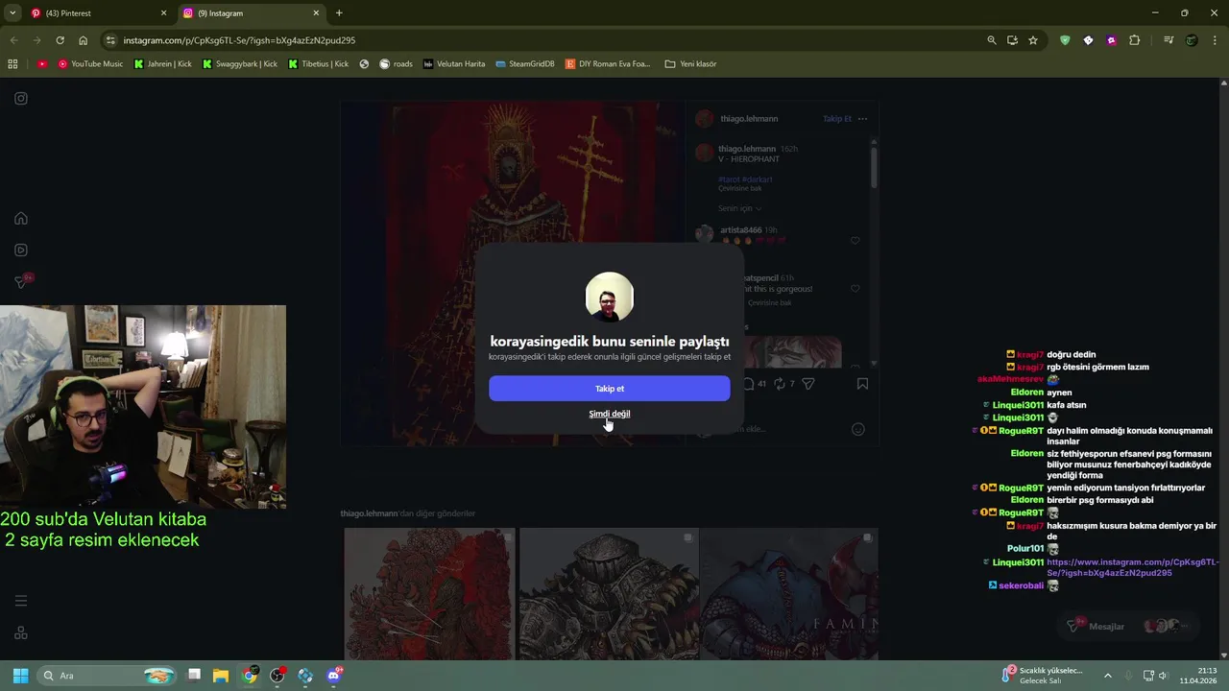Click the share paper-plane icon under post

click(808, 384)
